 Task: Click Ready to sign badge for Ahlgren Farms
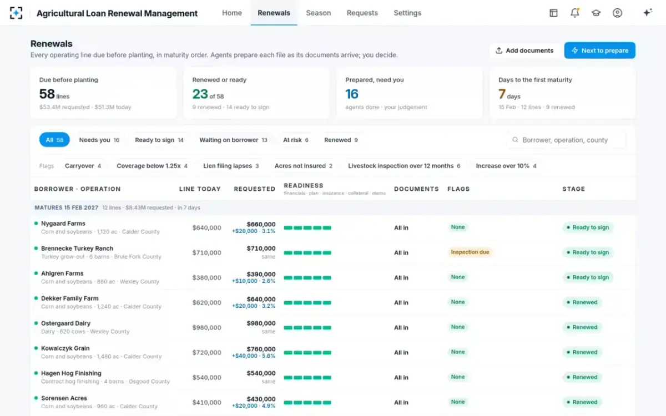click(x=588, y=277)
